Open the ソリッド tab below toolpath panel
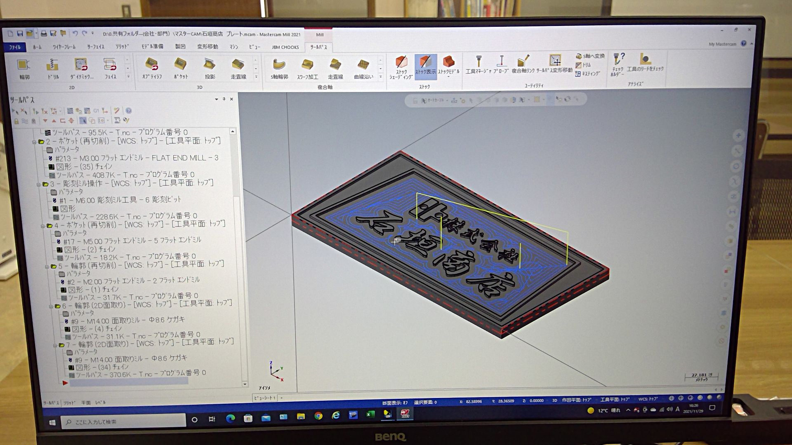 (x=69, y=403)
